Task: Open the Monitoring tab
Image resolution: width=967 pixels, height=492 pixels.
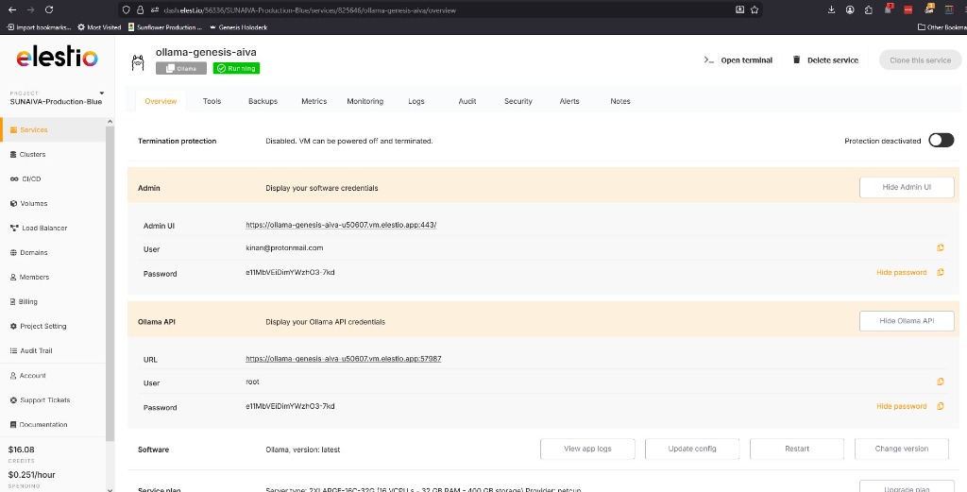Action: click(x=365, y=101)
